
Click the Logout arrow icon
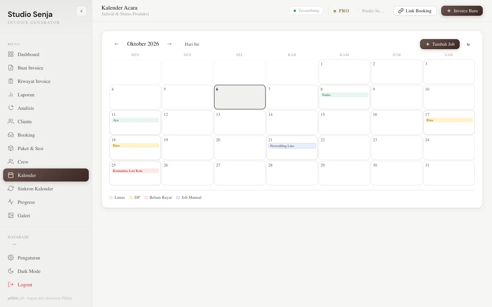click(11, 285)
